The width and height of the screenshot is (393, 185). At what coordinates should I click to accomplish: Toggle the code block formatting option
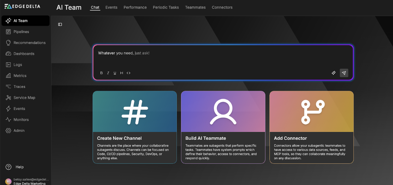pyautogui.click(x=128, y=73)
